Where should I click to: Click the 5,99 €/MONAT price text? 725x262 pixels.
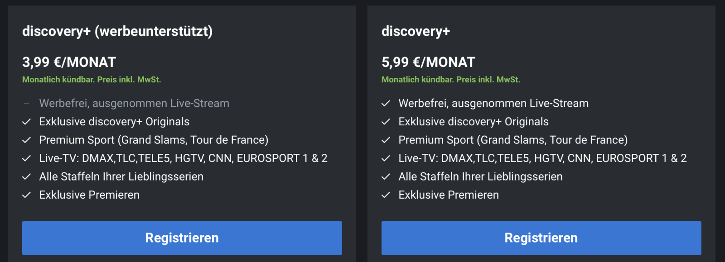coord(428,62)
